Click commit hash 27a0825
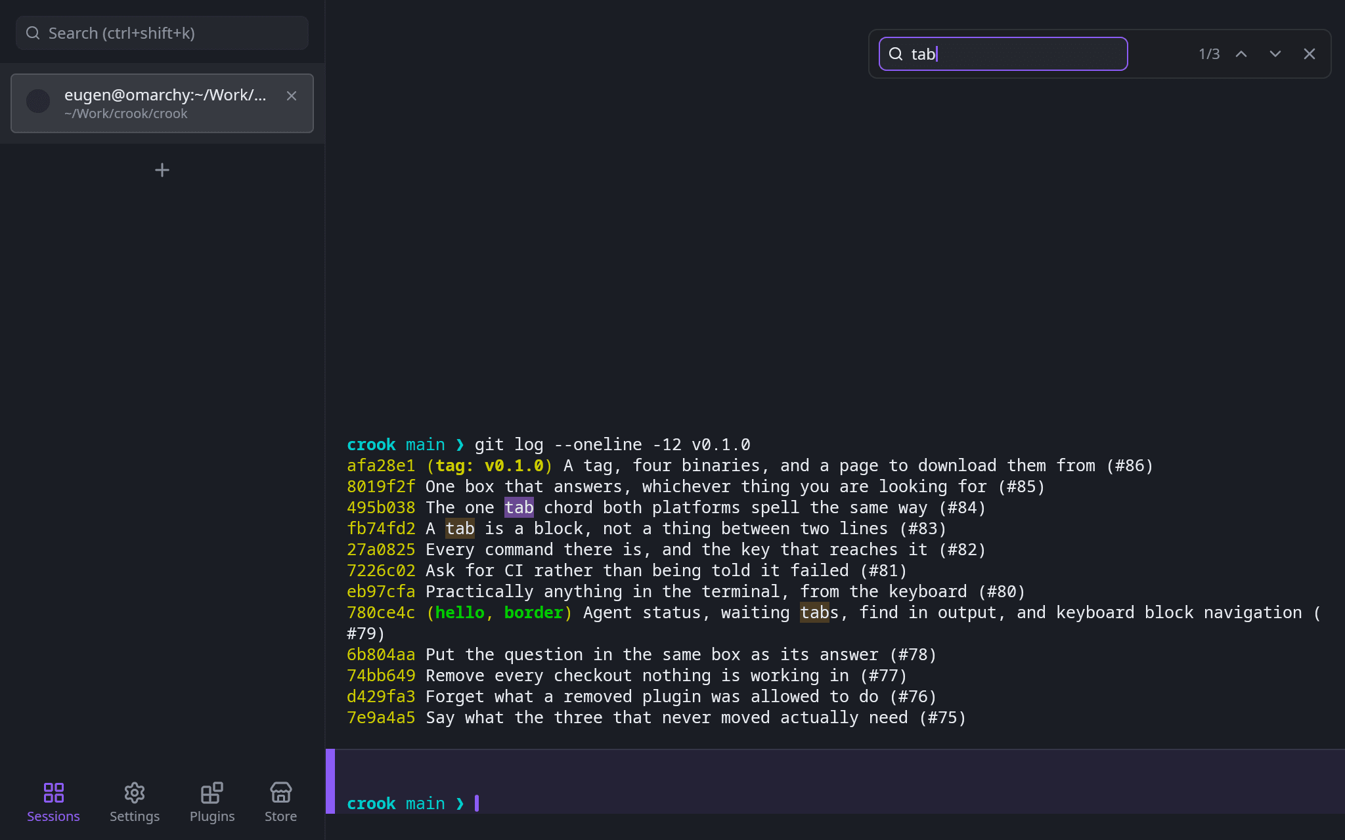Image resolution: width=1345 pixels, height=840 pixels. pos(381,549)
